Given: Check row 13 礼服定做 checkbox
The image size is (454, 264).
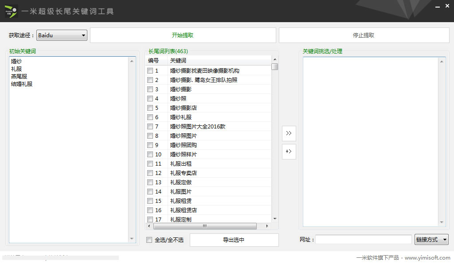Looking at the screenshot, I should (150, 182).
